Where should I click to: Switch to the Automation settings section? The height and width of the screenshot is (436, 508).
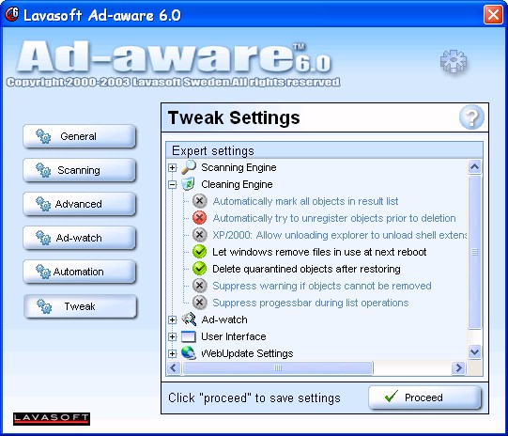tap(79, 272)
